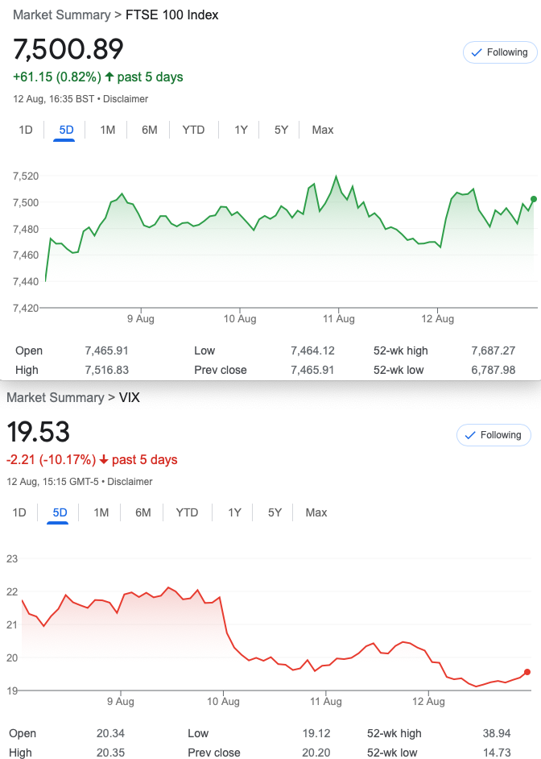
Task: Click the VIX Open value 20.34
Action: pos(111,733)
